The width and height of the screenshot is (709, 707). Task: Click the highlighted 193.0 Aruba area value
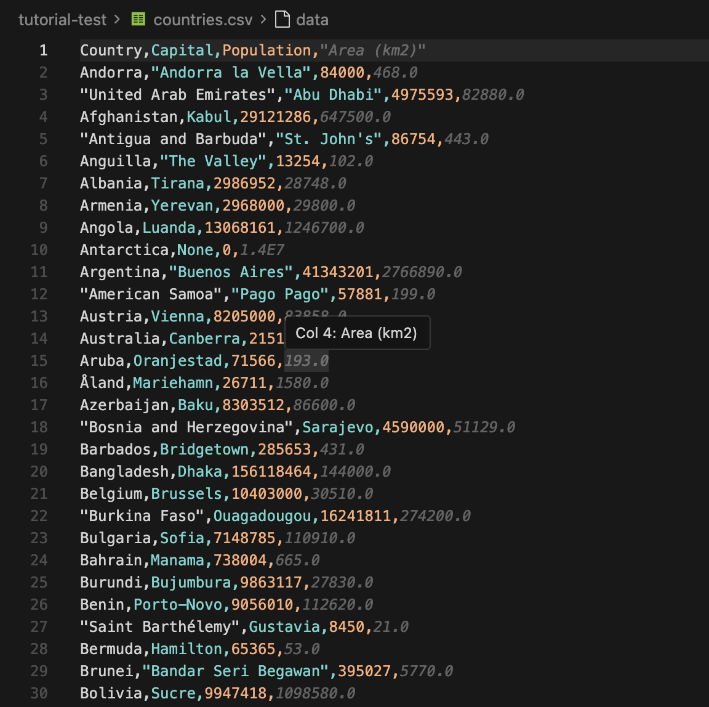(x=306, y=360)
